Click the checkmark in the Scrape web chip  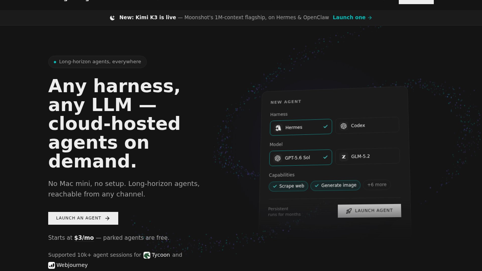(x=275, y=186)
